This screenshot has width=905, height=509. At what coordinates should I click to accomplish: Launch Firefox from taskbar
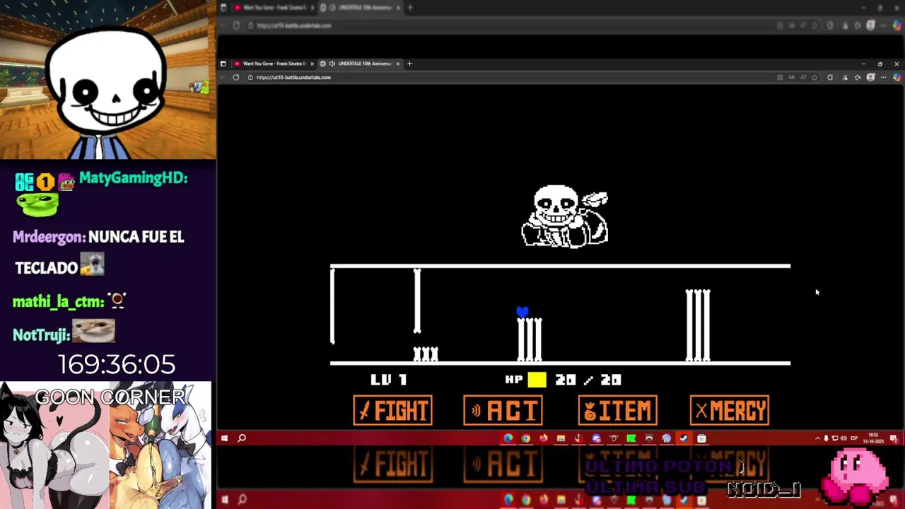click(543, 438)
